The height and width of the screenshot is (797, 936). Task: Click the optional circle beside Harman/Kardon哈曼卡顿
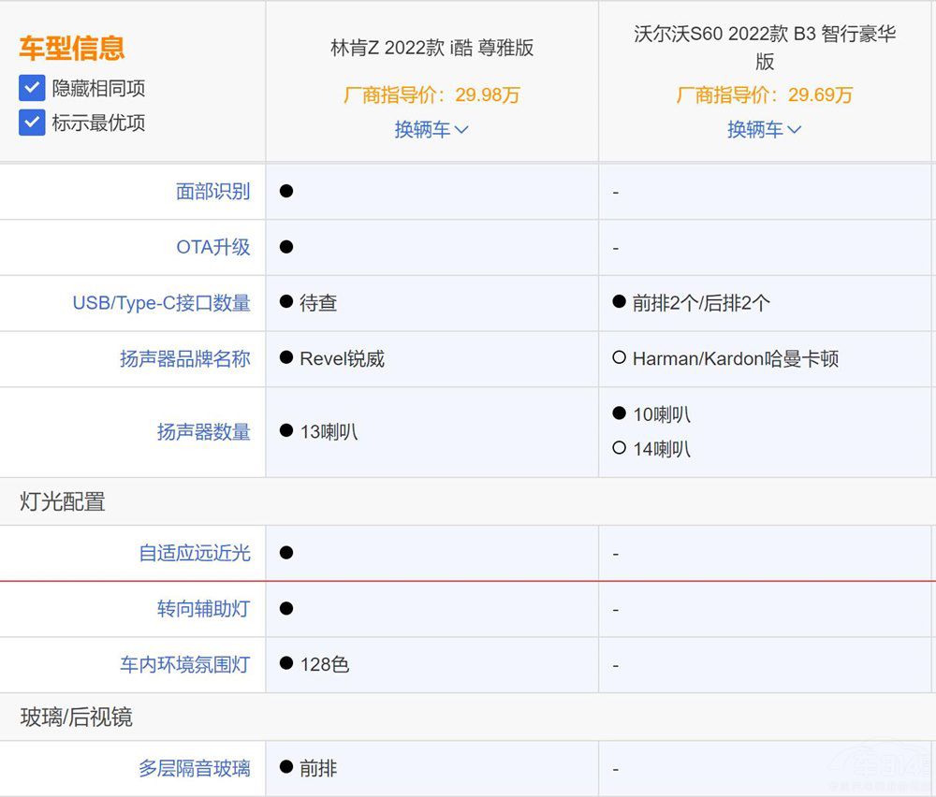coord(619,357)
